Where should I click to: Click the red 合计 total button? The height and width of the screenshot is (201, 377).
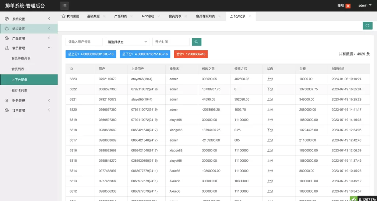[191, 54]
